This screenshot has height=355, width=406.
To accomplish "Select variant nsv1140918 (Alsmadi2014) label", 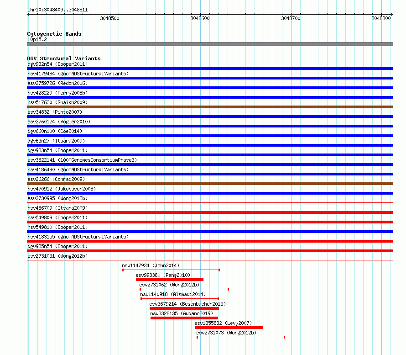I will click(173, 294).
